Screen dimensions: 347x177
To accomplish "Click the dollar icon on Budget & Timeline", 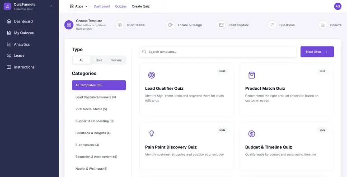I will (x=252, y=134).
